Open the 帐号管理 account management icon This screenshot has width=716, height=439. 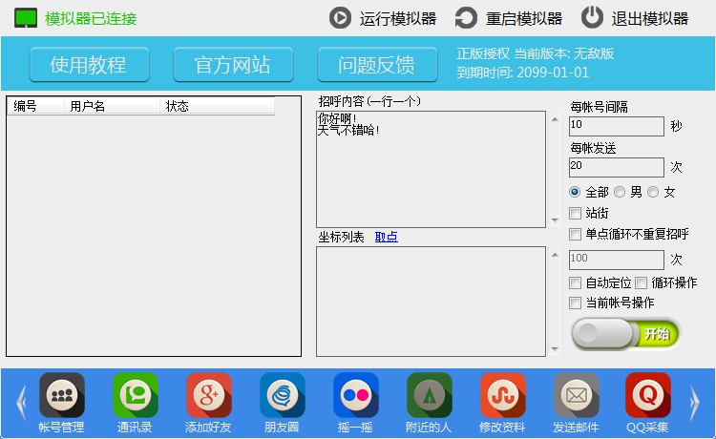pos(62,395)
